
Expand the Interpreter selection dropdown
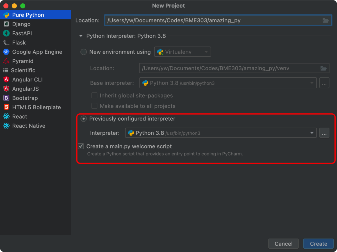(311, 133)
